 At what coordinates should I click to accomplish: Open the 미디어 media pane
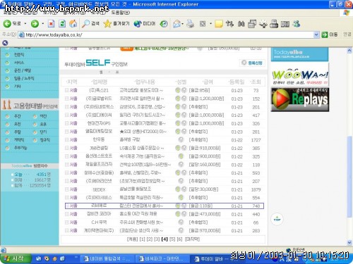pyautogui.click(x=145, y=23)
